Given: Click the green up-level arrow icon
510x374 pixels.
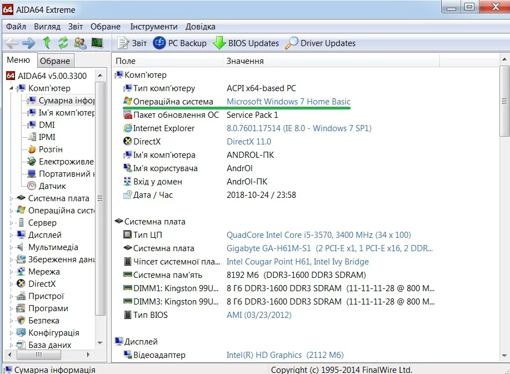Looking at the screenshot, I should point(47,43).
